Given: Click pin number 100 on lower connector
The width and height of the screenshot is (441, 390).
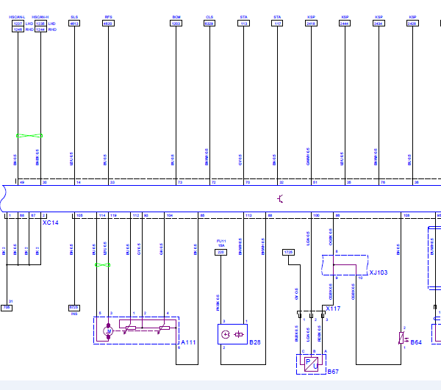Looking at the screenshot, I should (316, 215).
